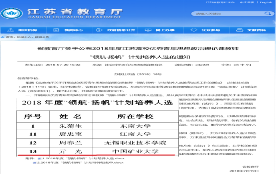
Task: Click the magnifier search icon
Action: 267,14
